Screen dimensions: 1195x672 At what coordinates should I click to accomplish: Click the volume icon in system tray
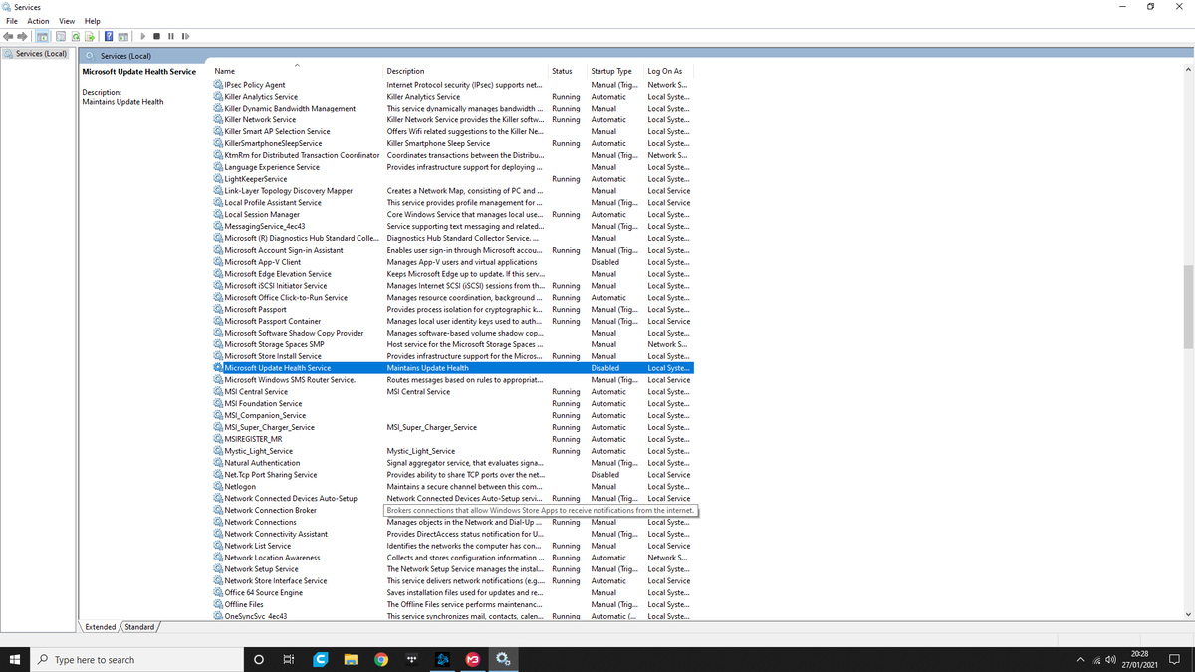tap(1112, 660)
